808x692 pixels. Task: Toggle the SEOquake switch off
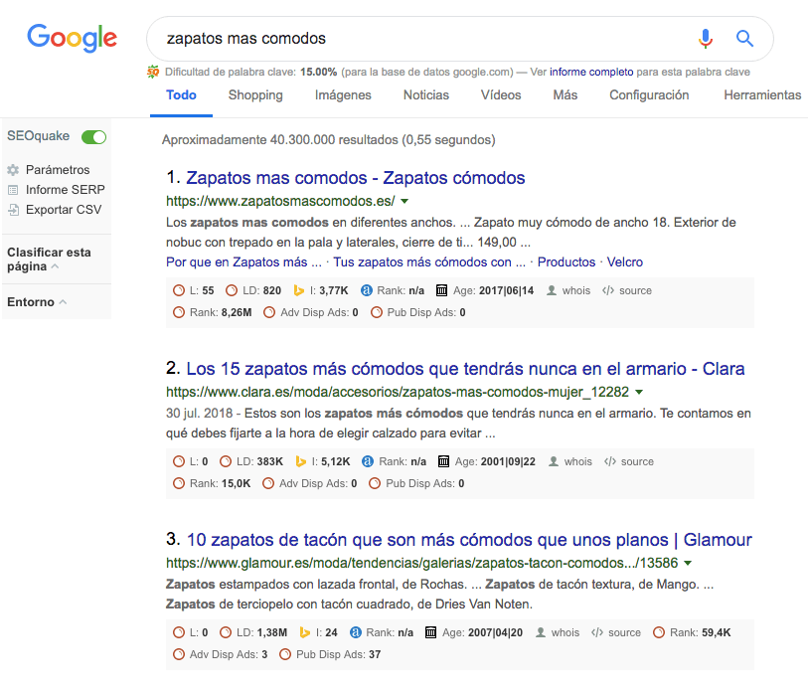pos(93,136)
